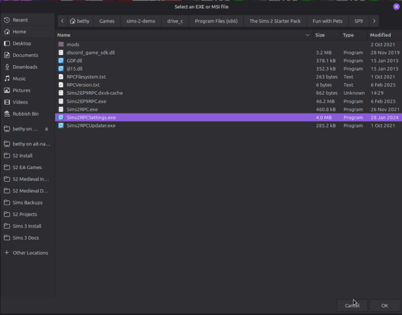Eject the first 'bethy on ...' mount
The height and width of the screenshot is (315, 402).
pyautogui.click(x=47, y=129)
